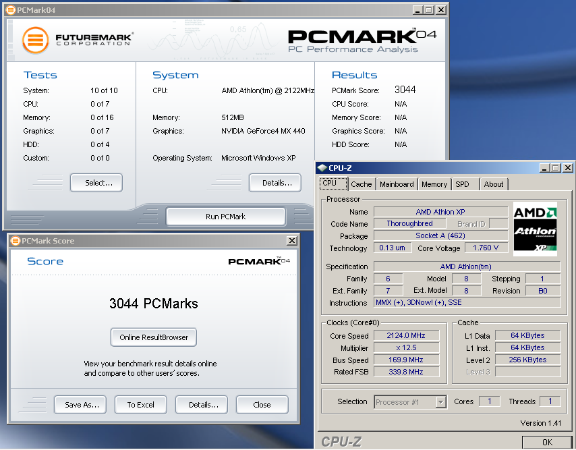
Task: Switch to the CPU tab in CPU-Z
Action: [x=333, y=184]
